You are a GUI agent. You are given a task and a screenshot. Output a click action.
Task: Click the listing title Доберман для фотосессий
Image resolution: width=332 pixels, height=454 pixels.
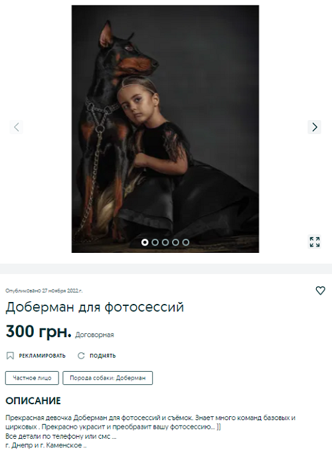pos(95,307)
